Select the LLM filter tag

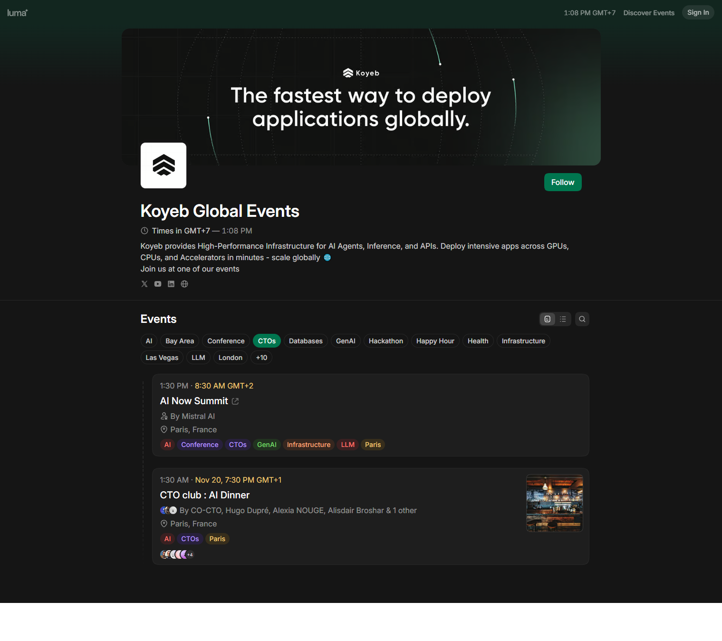click(198, 358)
